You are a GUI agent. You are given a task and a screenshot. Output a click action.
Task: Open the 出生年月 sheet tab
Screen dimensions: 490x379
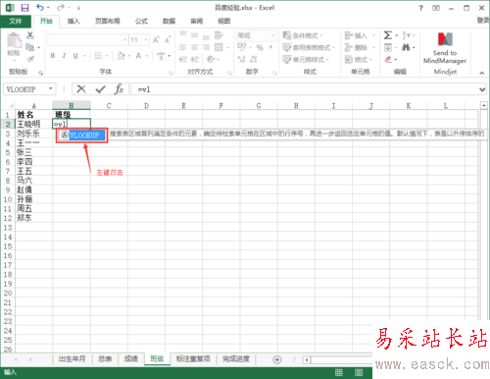[73, 359]
